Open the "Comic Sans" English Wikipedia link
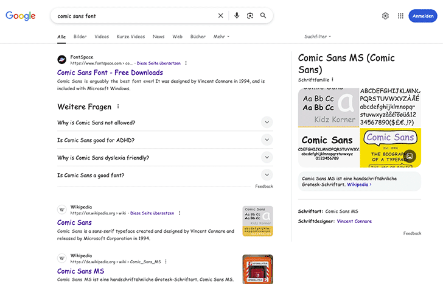This screenshot has width=443, height=284. click(x=74, y=222)
